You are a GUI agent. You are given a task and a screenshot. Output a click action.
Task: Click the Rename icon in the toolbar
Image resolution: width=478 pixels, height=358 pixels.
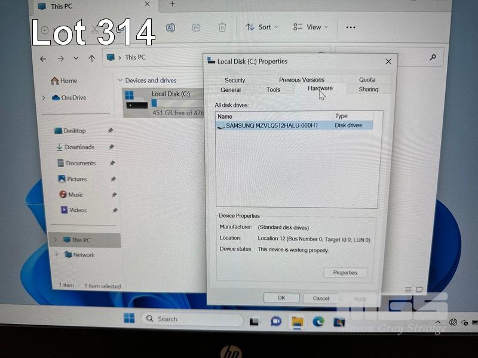[x=170, y=27]
